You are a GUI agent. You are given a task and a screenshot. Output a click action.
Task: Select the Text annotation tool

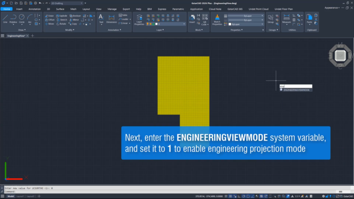[x=101, y=19]
